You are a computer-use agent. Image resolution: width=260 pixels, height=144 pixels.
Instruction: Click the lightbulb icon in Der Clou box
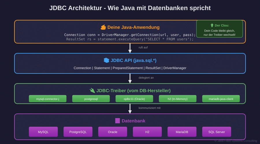tap(212, 25)
